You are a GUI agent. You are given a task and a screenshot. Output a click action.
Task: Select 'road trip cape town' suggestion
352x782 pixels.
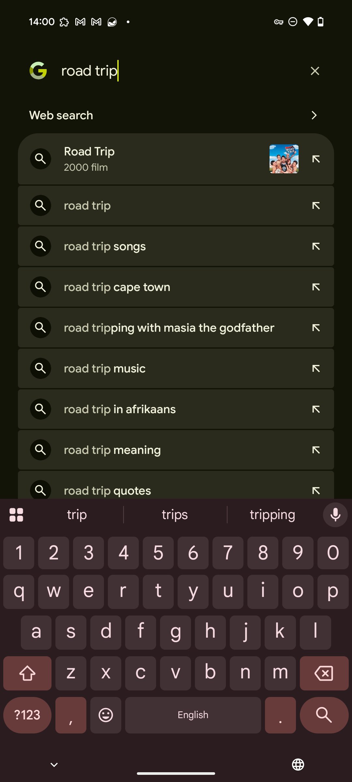tap(163, 287)
